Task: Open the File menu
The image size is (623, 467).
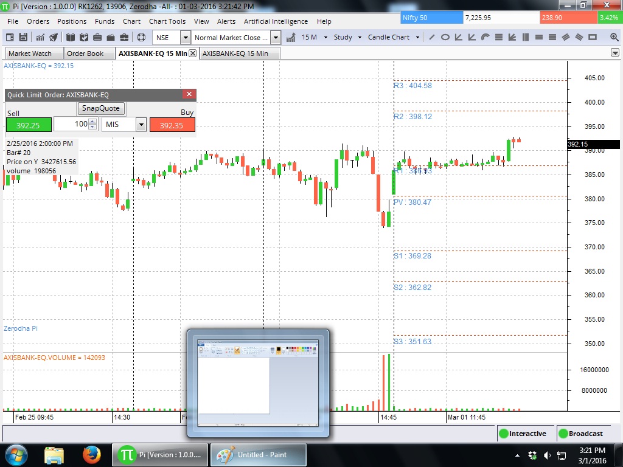Action: (x=13, y=21)
